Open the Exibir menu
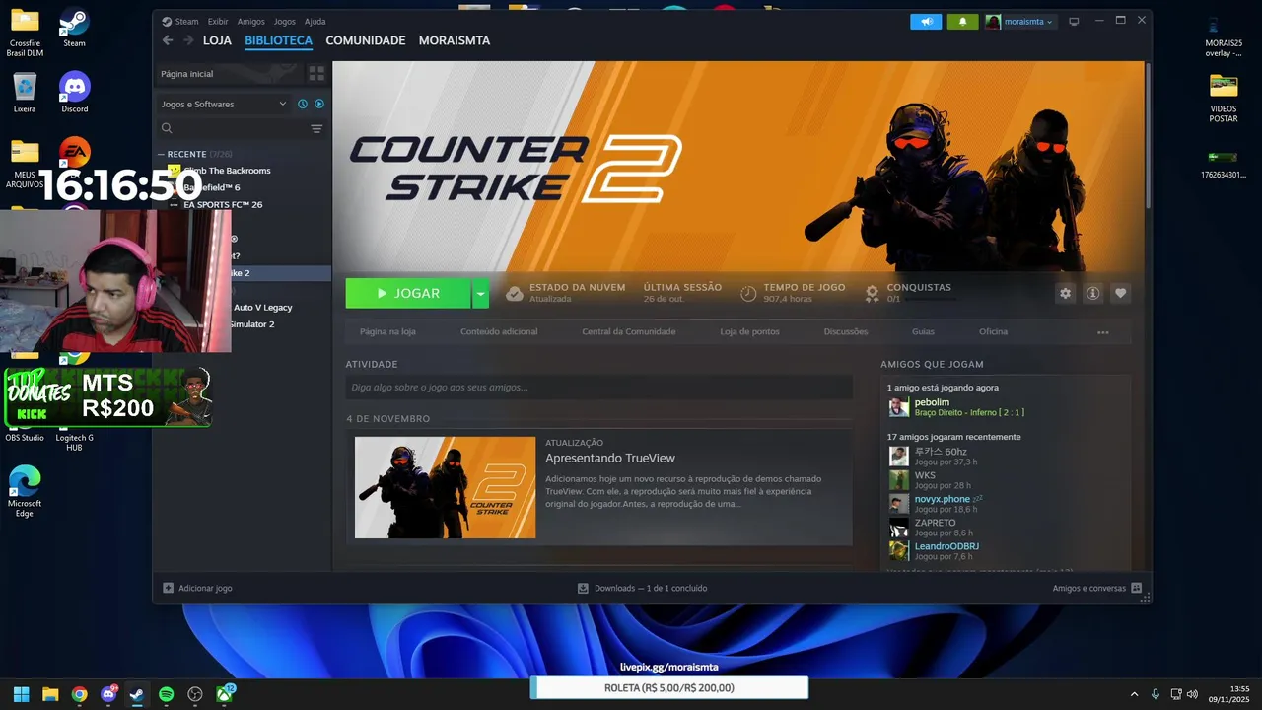The image size is (1262, 710). (218, 21)
